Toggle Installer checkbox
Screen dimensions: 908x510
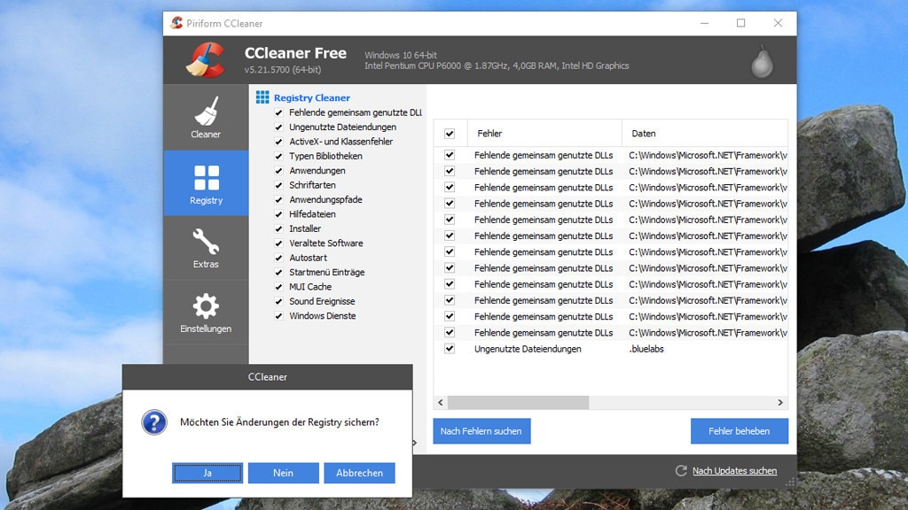pyautogui.click(x=278, y=228)
